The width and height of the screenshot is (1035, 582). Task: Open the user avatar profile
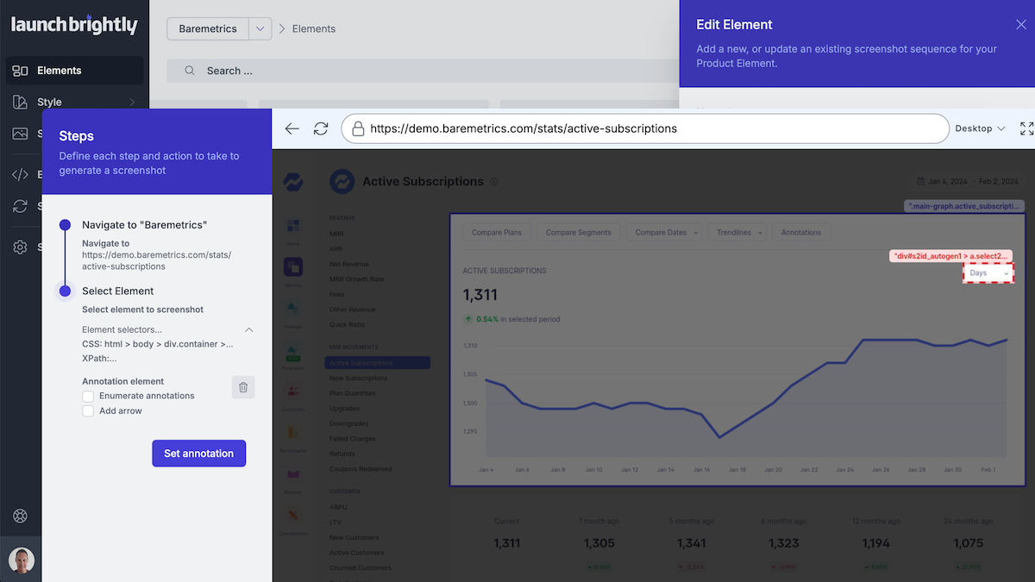pos(21,560)
